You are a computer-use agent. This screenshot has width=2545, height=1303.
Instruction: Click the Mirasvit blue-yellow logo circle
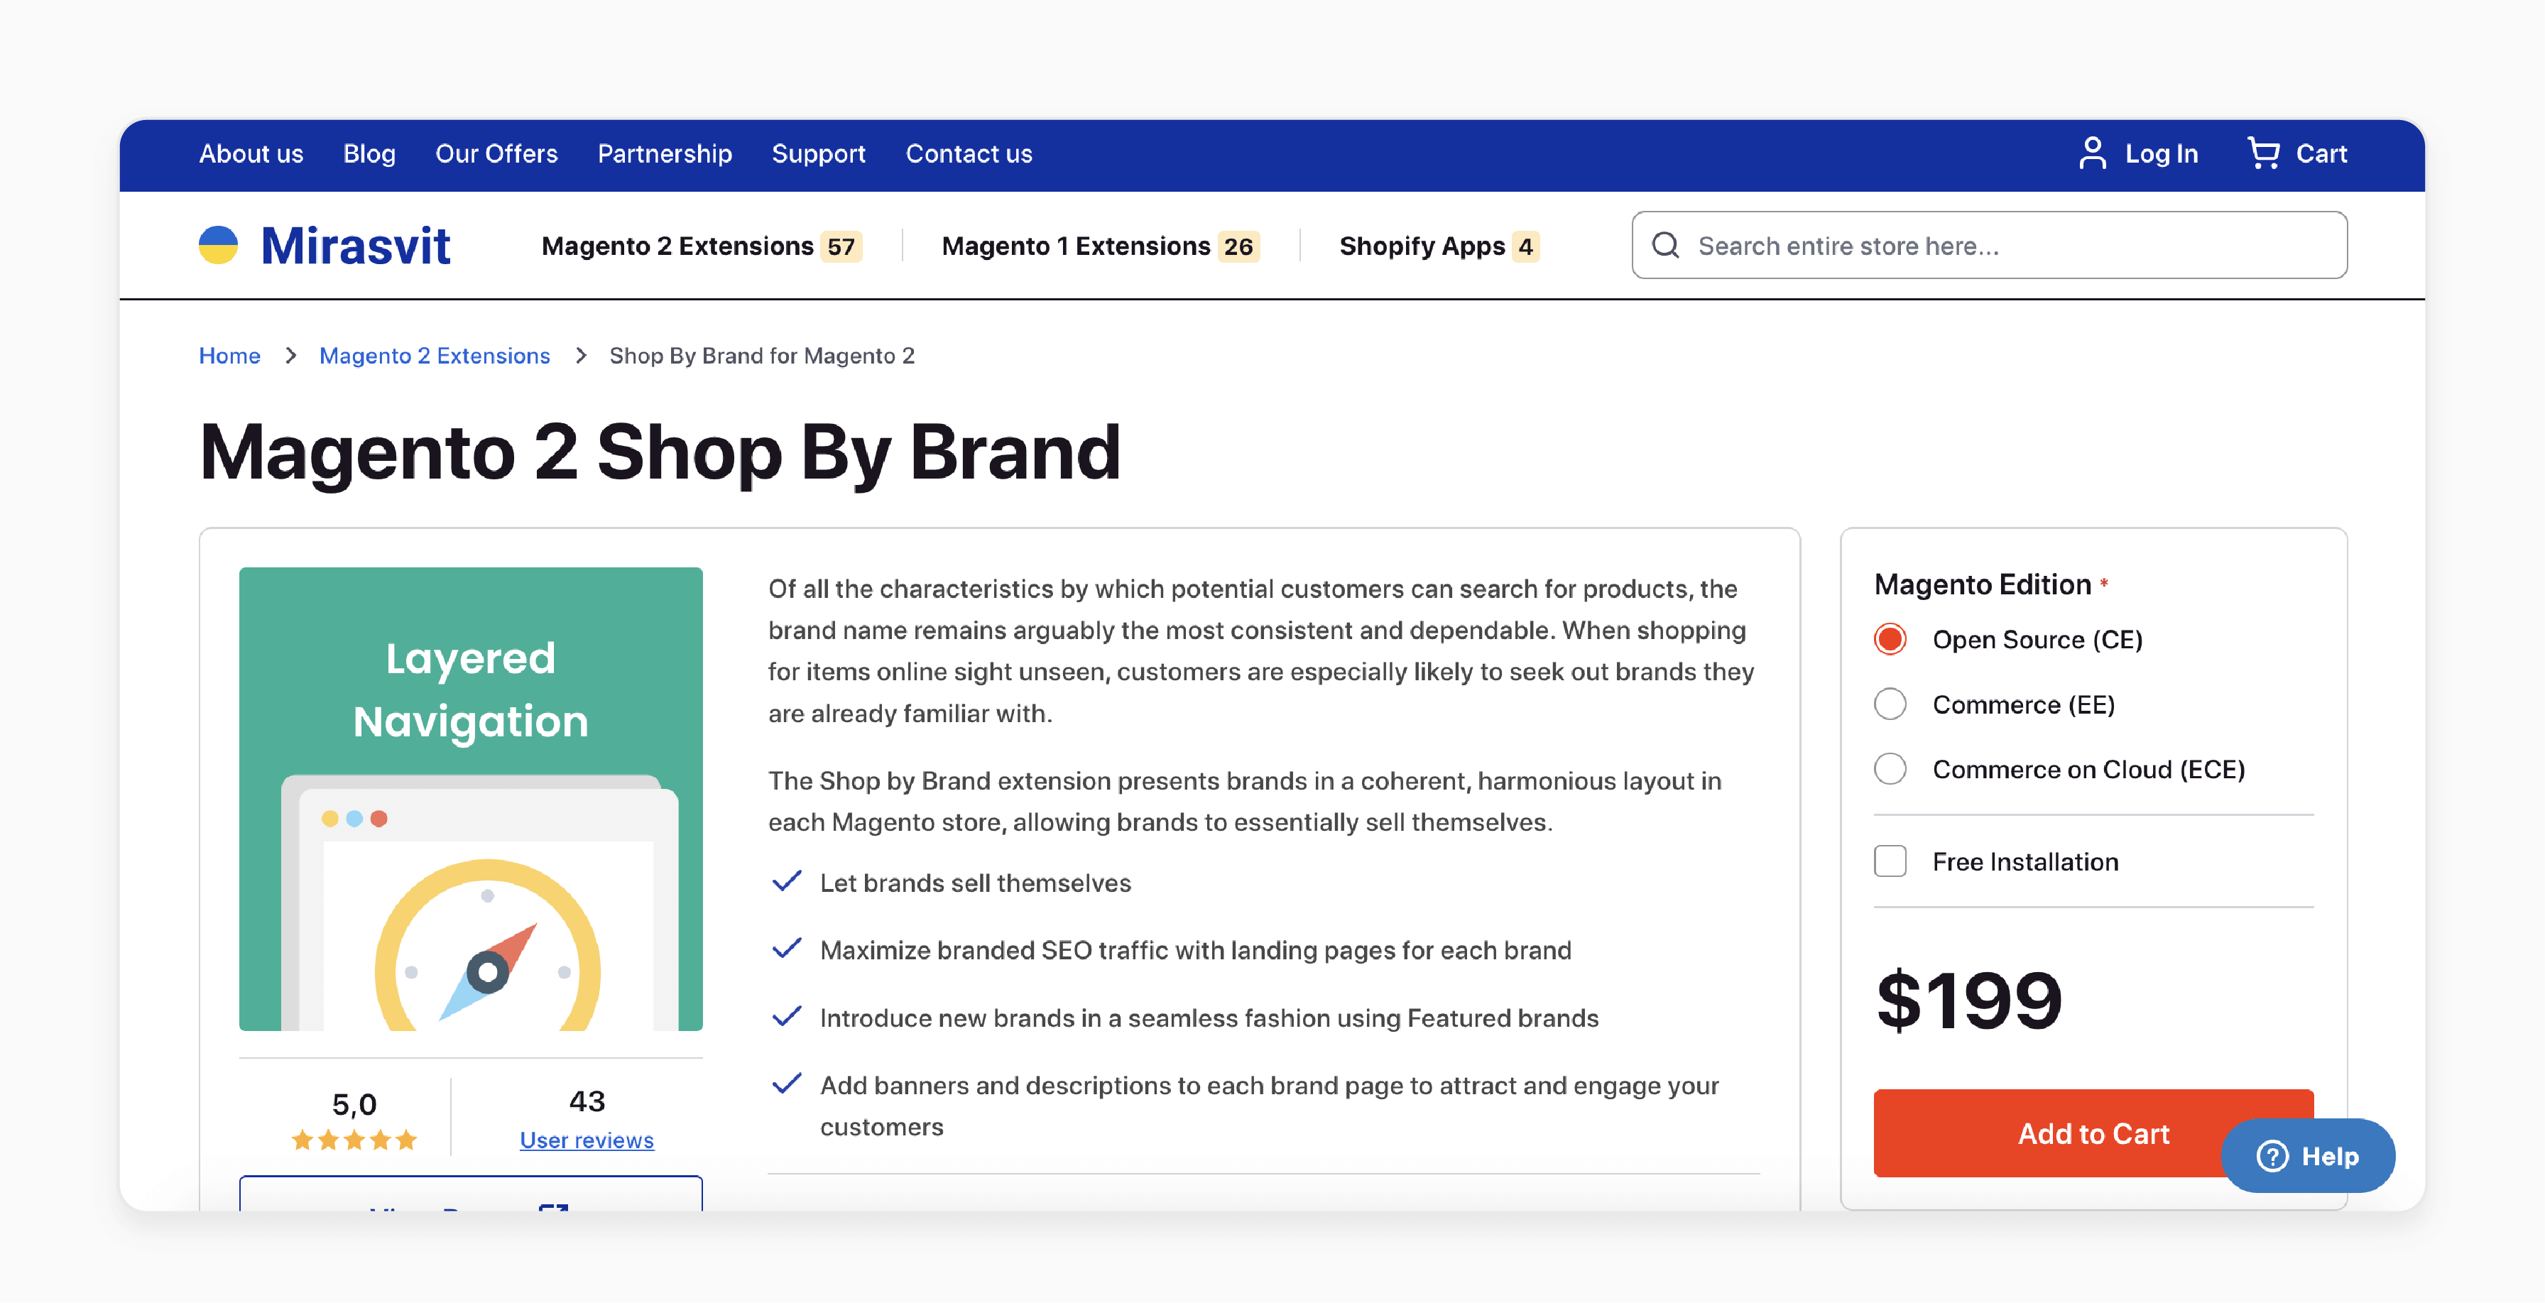point(218,245)
